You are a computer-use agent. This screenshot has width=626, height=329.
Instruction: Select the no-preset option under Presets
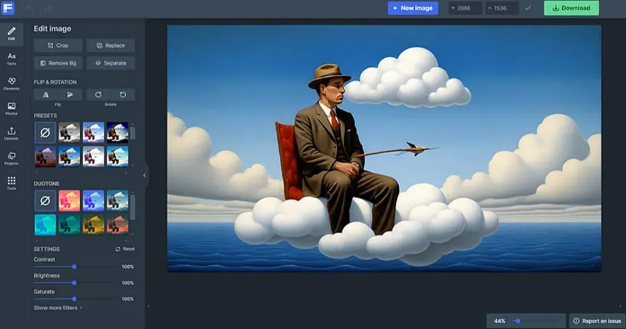45,133
